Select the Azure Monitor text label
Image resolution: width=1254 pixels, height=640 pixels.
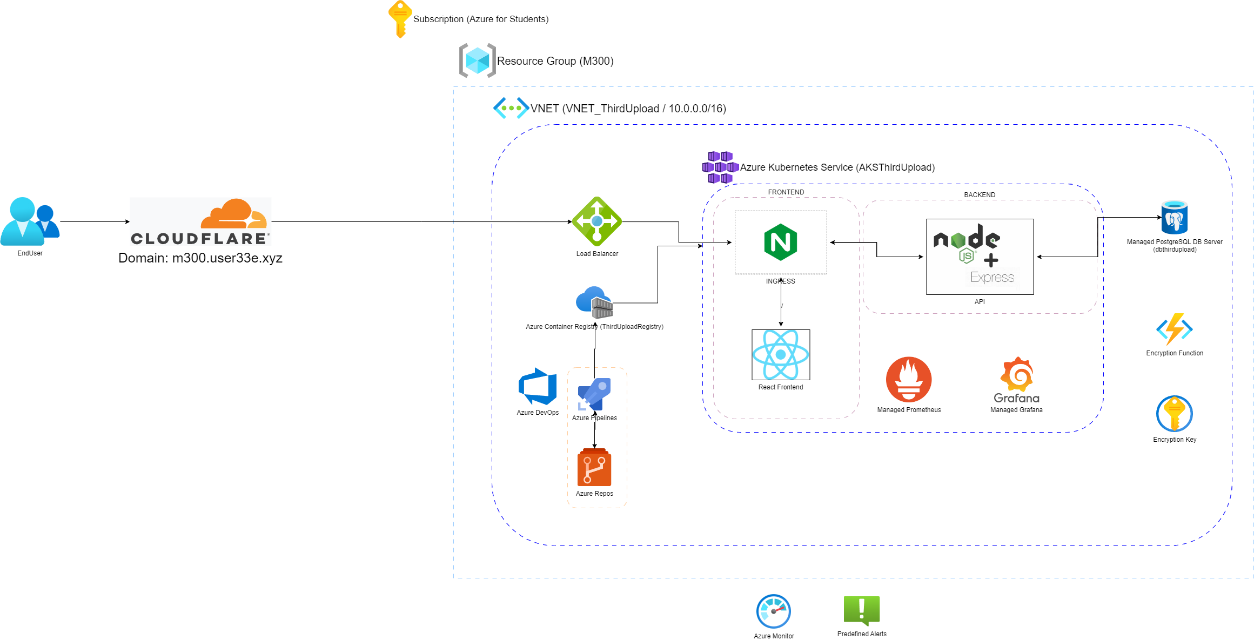tap(774, 636)
